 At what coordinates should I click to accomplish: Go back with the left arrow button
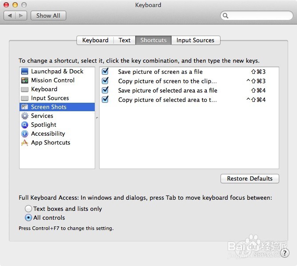pyautogui.click(x=9, y=16)
